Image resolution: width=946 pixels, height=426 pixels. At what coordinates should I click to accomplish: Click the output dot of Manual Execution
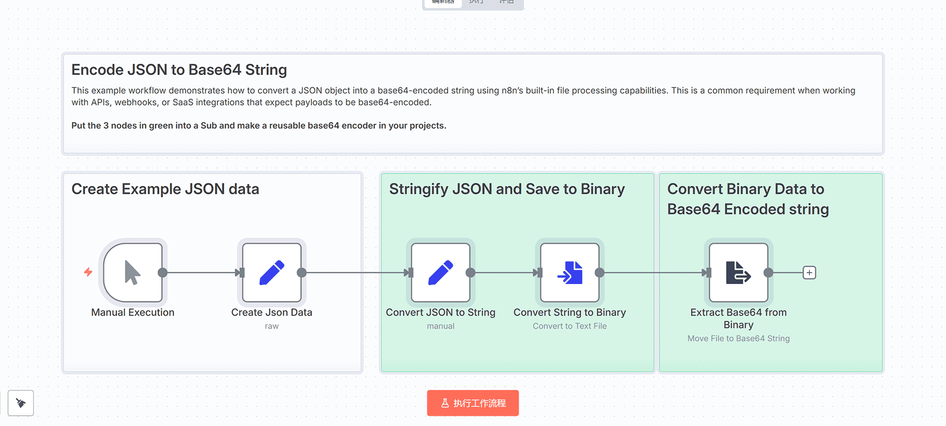163,273
